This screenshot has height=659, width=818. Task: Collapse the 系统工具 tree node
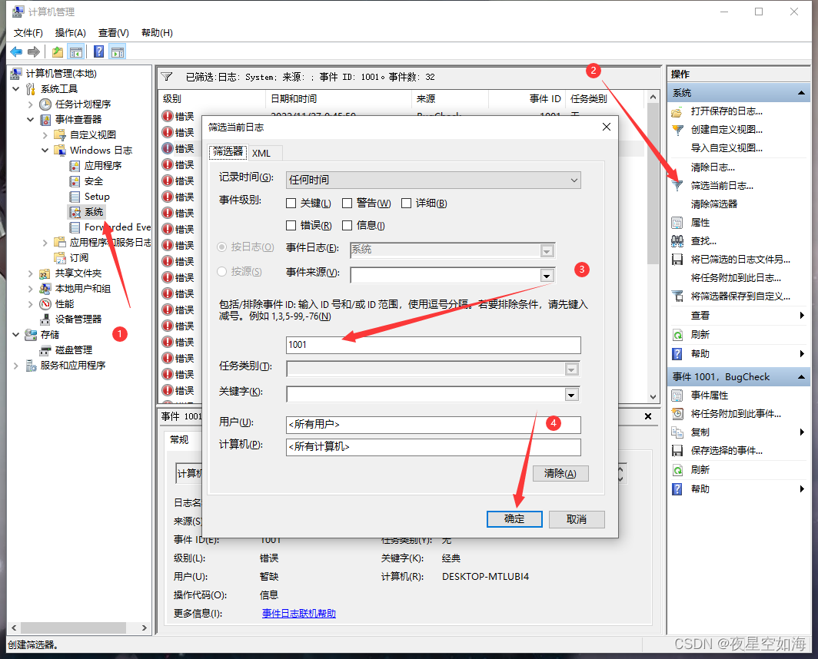[16, 89]
